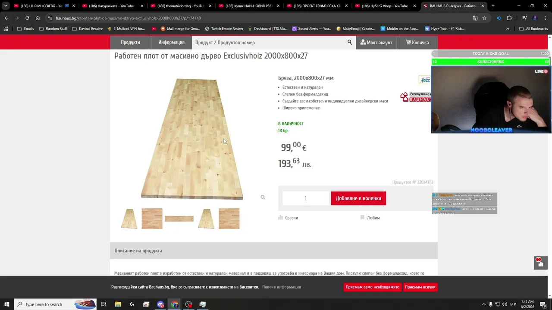Open the Random Stuff bookmark folder
This screenshot has height=310, width=552.
point(53,29)
